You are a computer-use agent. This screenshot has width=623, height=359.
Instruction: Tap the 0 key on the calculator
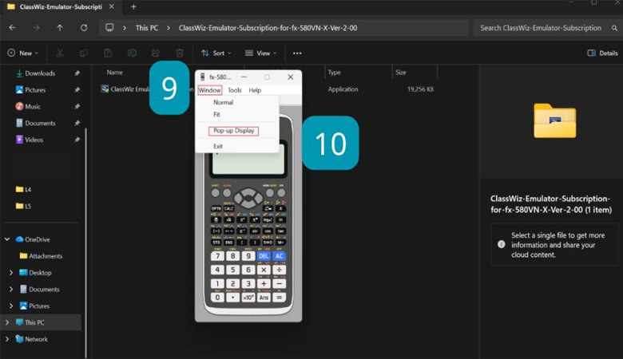[x=217, y=297]
